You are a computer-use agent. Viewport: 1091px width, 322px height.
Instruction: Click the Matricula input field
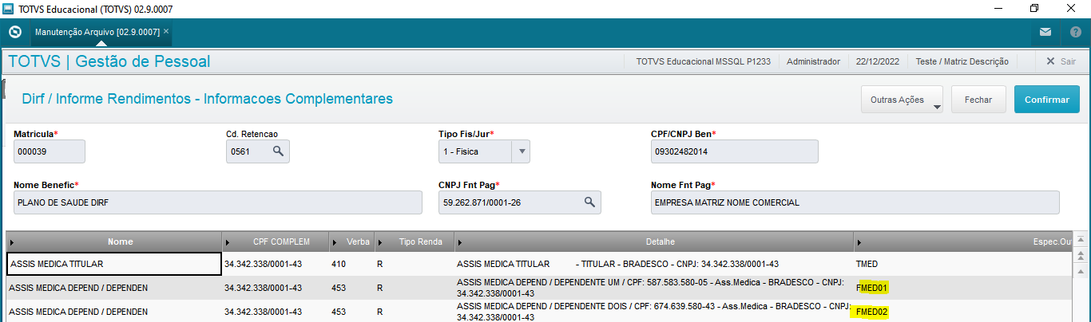(50, 151)
